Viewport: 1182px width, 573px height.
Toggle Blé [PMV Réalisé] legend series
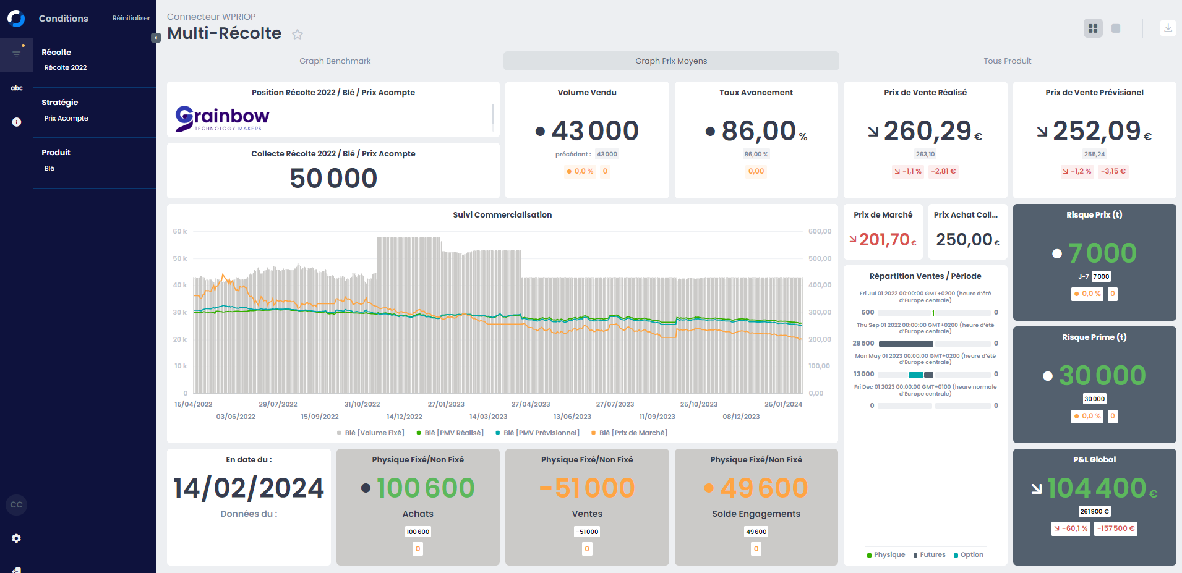(450, 433)
